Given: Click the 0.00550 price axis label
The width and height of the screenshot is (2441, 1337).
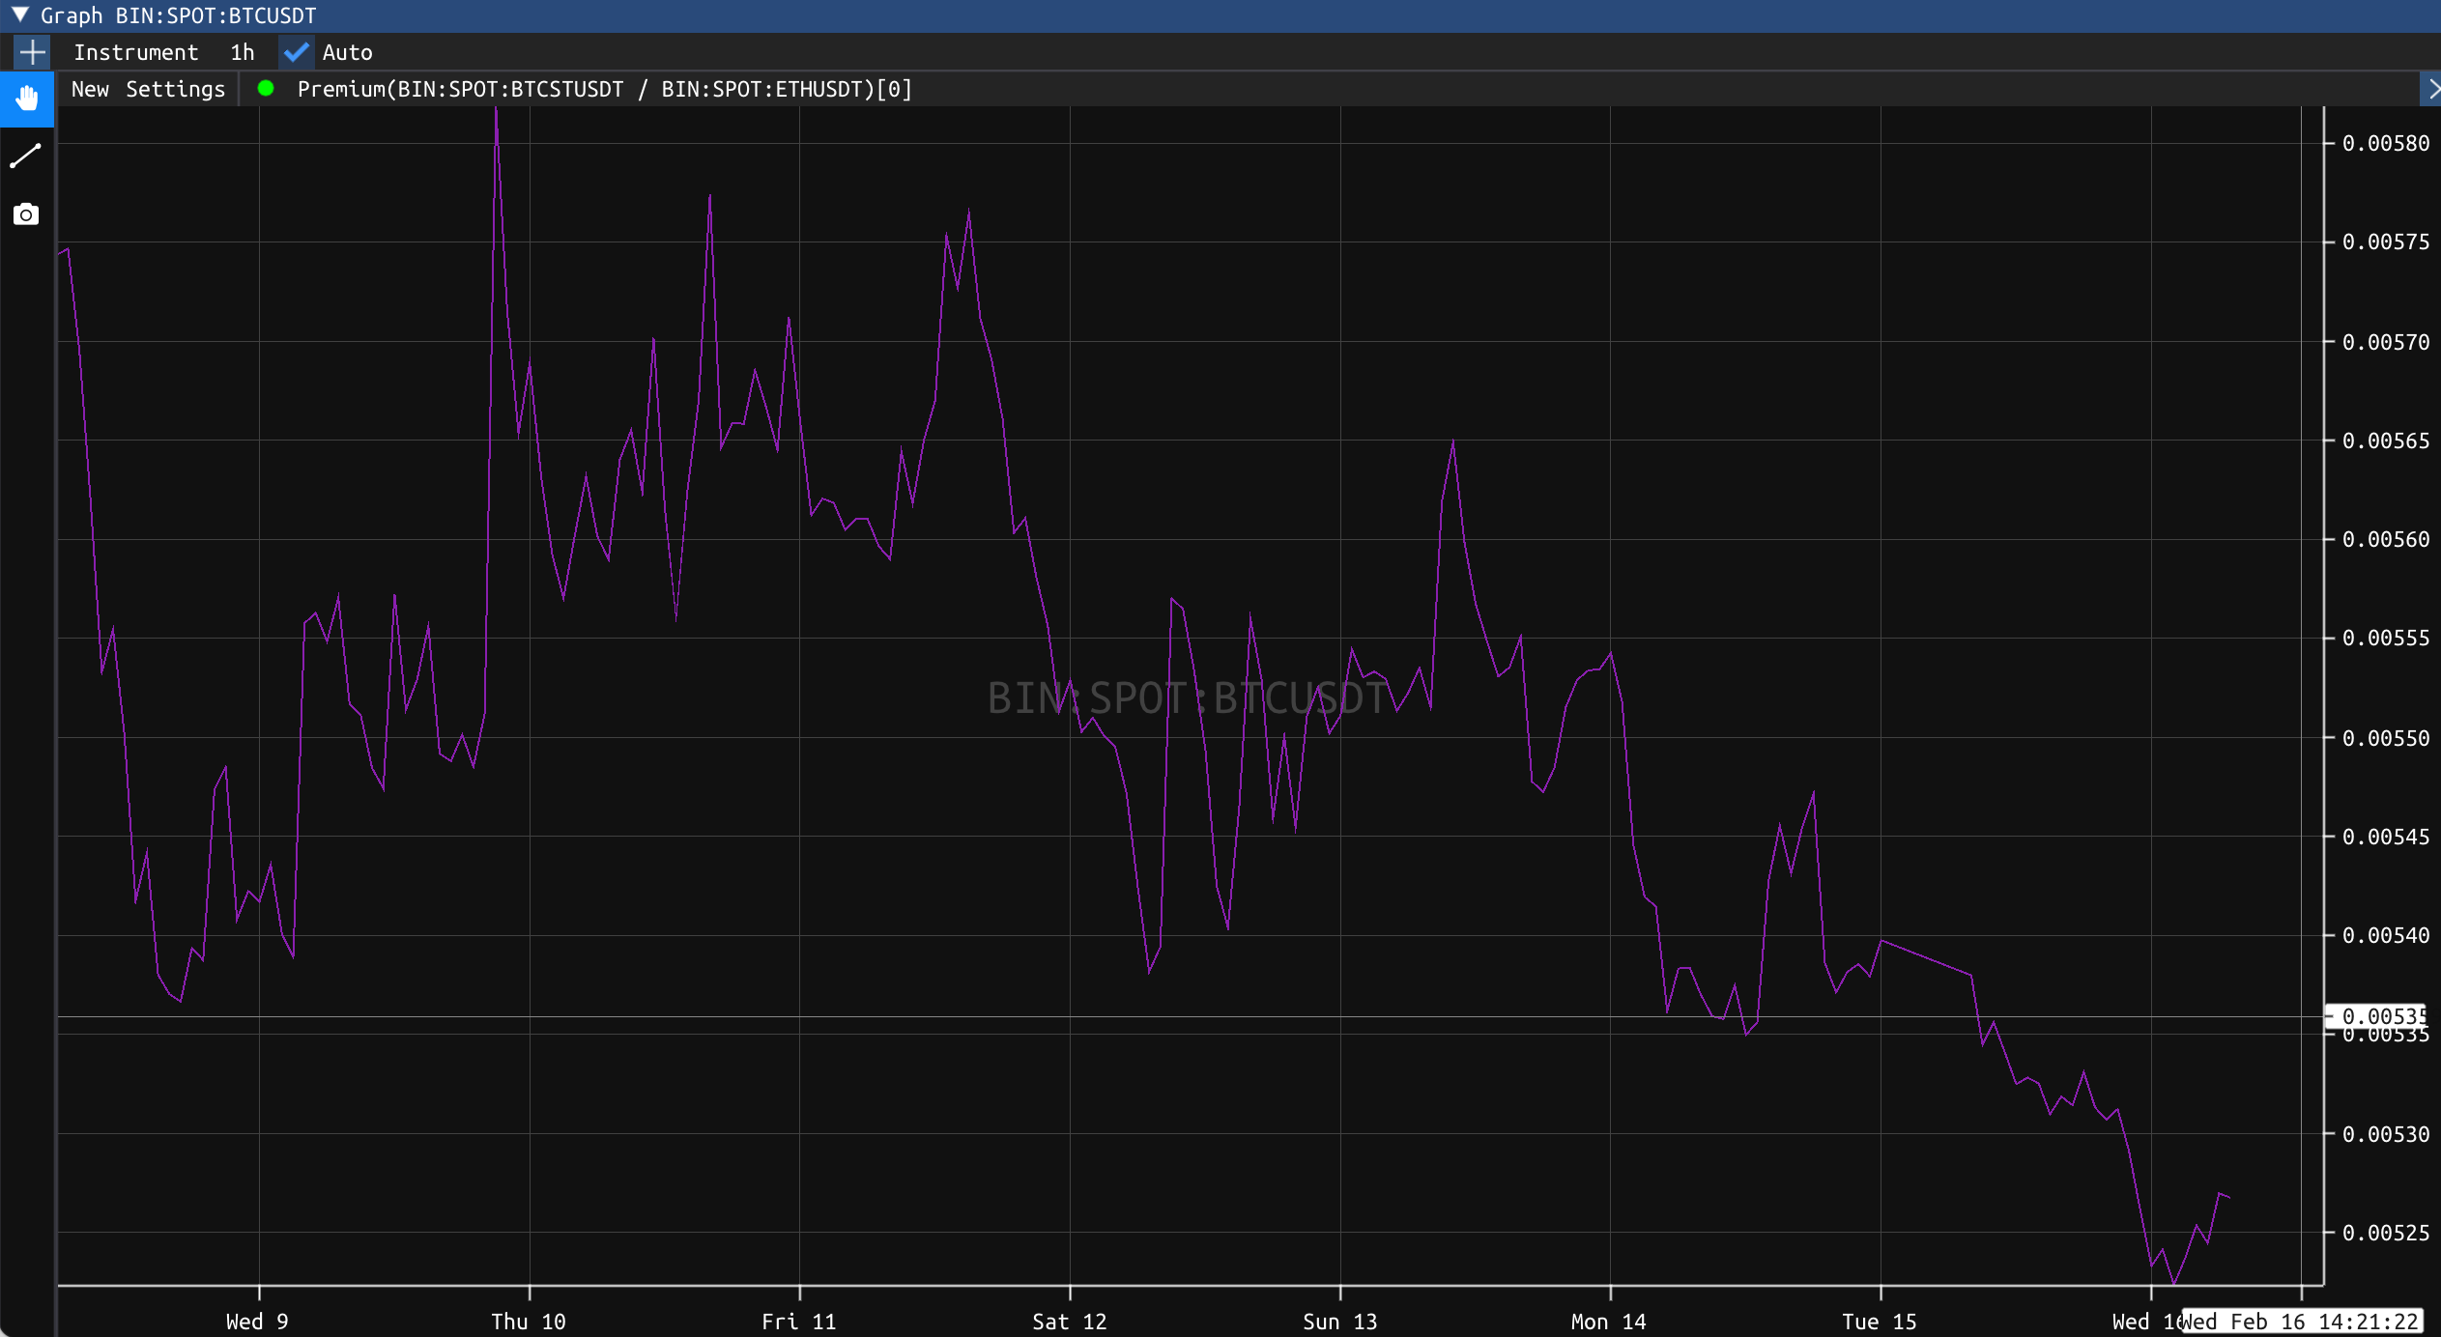Looking at the screenshot, I should pyautogui.click(x=2385, y=738).
